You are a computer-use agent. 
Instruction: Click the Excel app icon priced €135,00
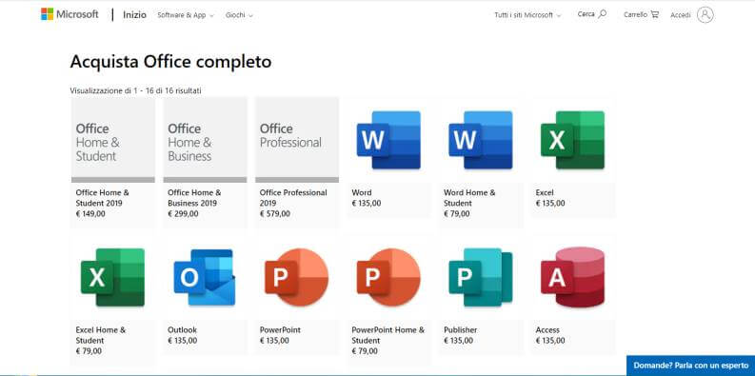coord(572,140)
